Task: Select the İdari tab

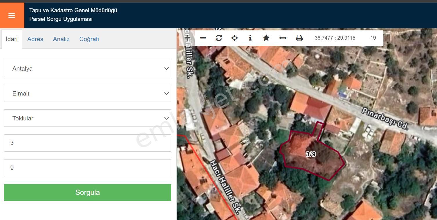Action: pos(12,39)
